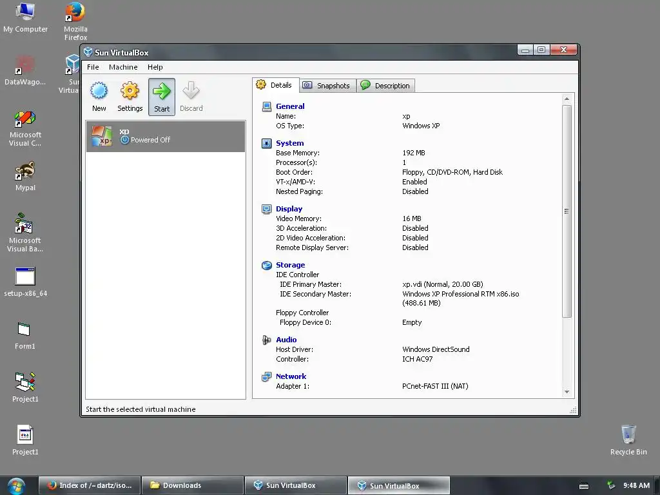Viewport: 660px width, 495px height.
Task: Click the keyboard icon in system tray
Action: click(x=584, y=486)
